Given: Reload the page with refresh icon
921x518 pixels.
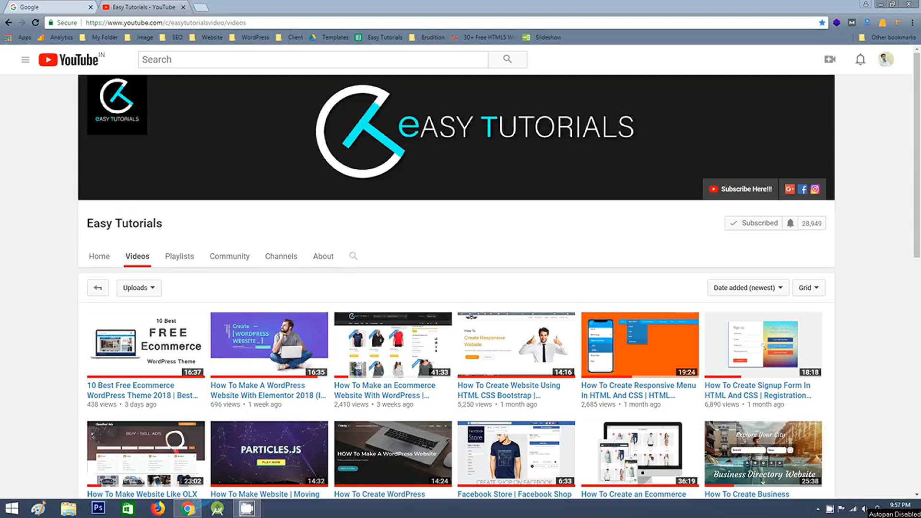Looking at the screenshot, I should (x=35, y=23).
